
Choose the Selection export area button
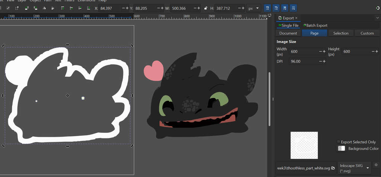(x=340, y=33)
